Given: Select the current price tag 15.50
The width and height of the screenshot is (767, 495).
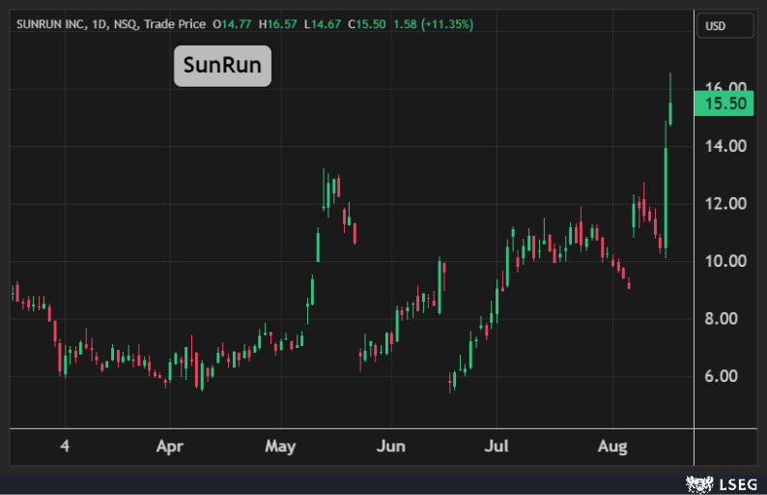Looking at the screenshot, I should 724,103.
